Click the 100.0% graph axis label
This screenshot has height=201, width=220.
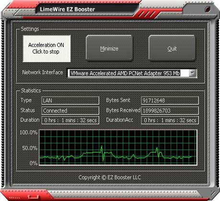click(29, 132)
